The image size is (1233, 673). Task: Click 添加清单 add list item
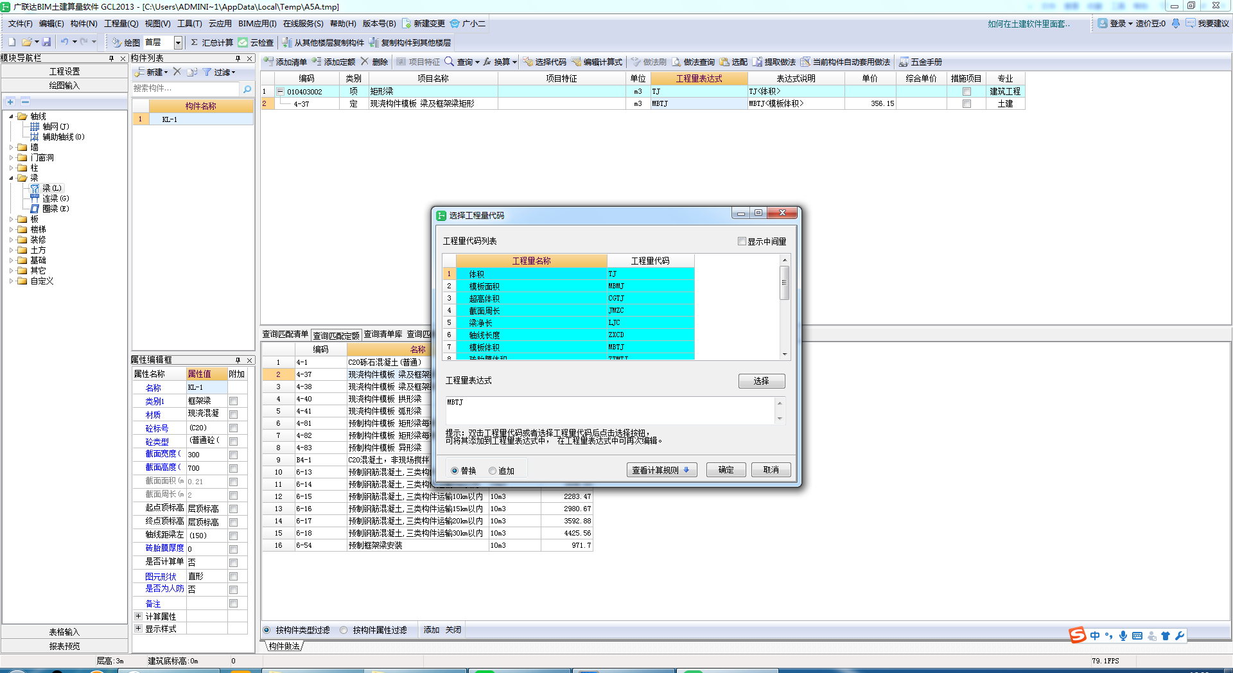tap(285, 62)
